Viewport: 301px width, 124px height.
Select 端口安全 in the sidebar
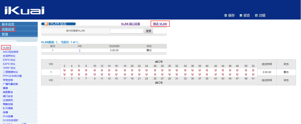pos(8,96)
